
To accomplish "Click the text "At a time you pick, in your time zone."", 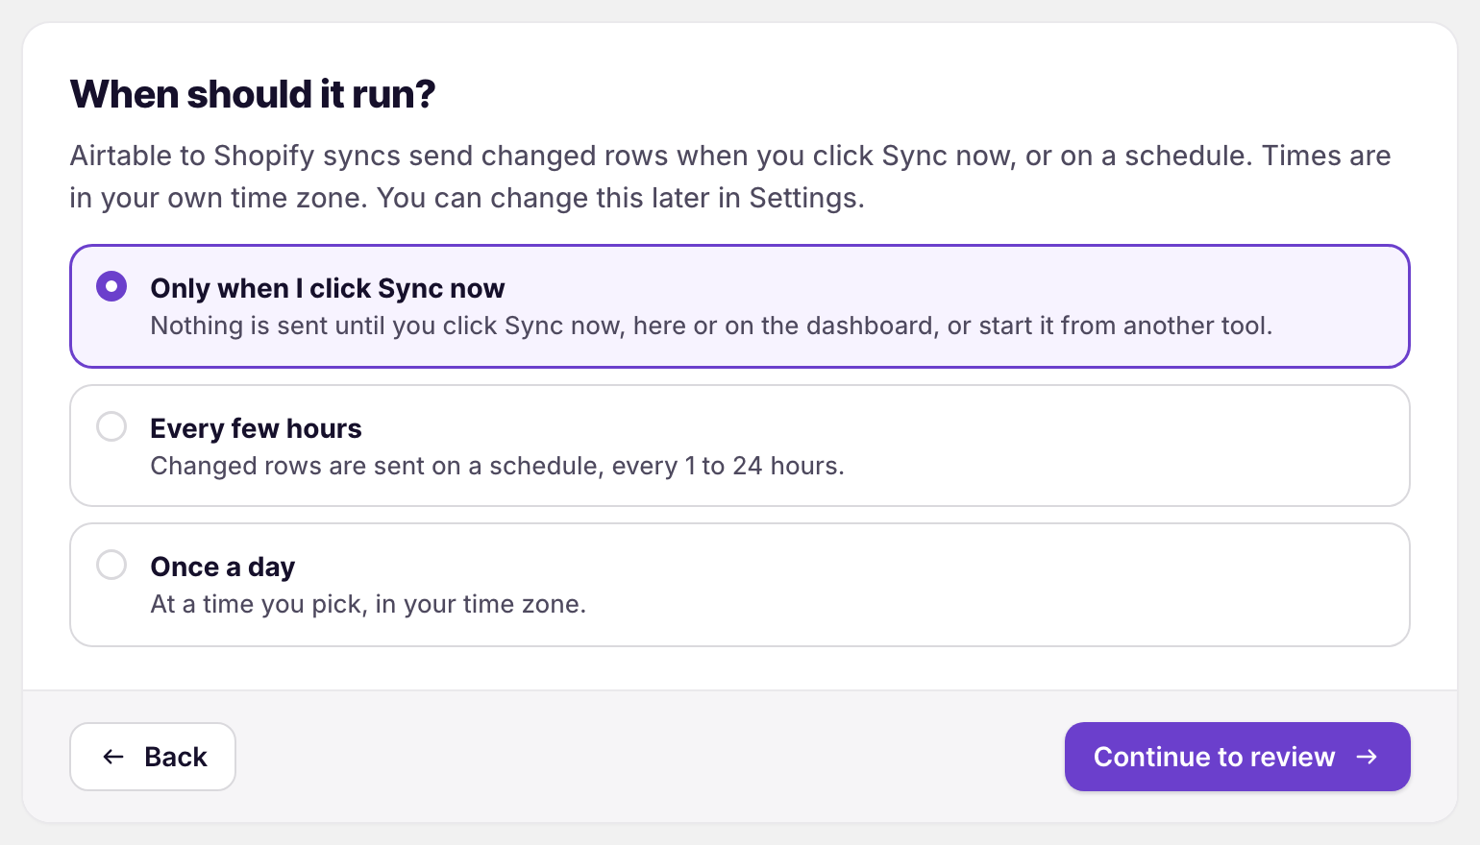I will pyautogui.click(x=368, y=604).
